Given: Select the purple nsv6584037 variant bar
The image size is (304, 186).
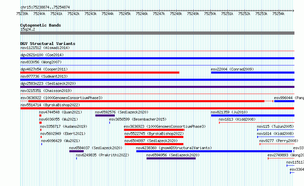Looking at the screenshot, I should 77,151.
